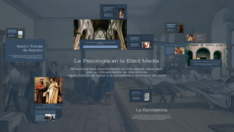The image size is (234, 132).
Task: Open 'La relación entre razón y fe' subtopic
Action: pos(140,96)
